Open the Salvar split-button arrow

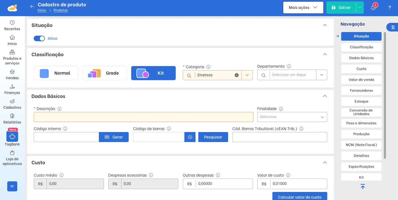pyautogui.click(x=360, y=8)
